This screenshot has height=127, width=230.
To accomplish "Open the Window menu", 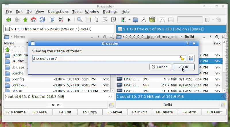I will (92, 12).
